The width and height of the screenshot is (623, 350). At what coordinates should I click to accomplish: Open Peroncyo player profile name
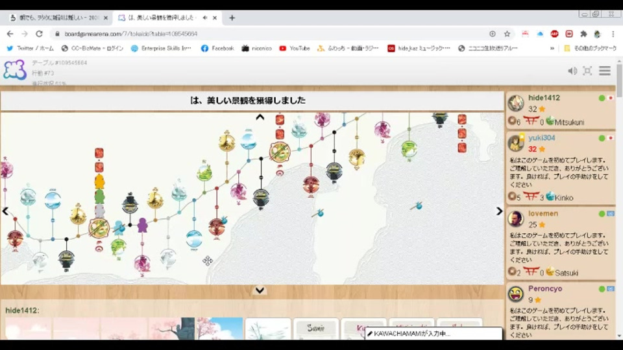545,288
